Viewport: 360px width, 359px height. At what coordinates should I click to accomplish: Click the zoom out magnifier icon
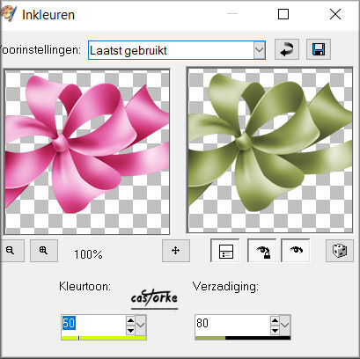point(11,251)
